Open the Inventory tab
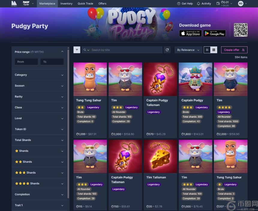The height and width of the screenshot is (211, 258). [66, 4]
